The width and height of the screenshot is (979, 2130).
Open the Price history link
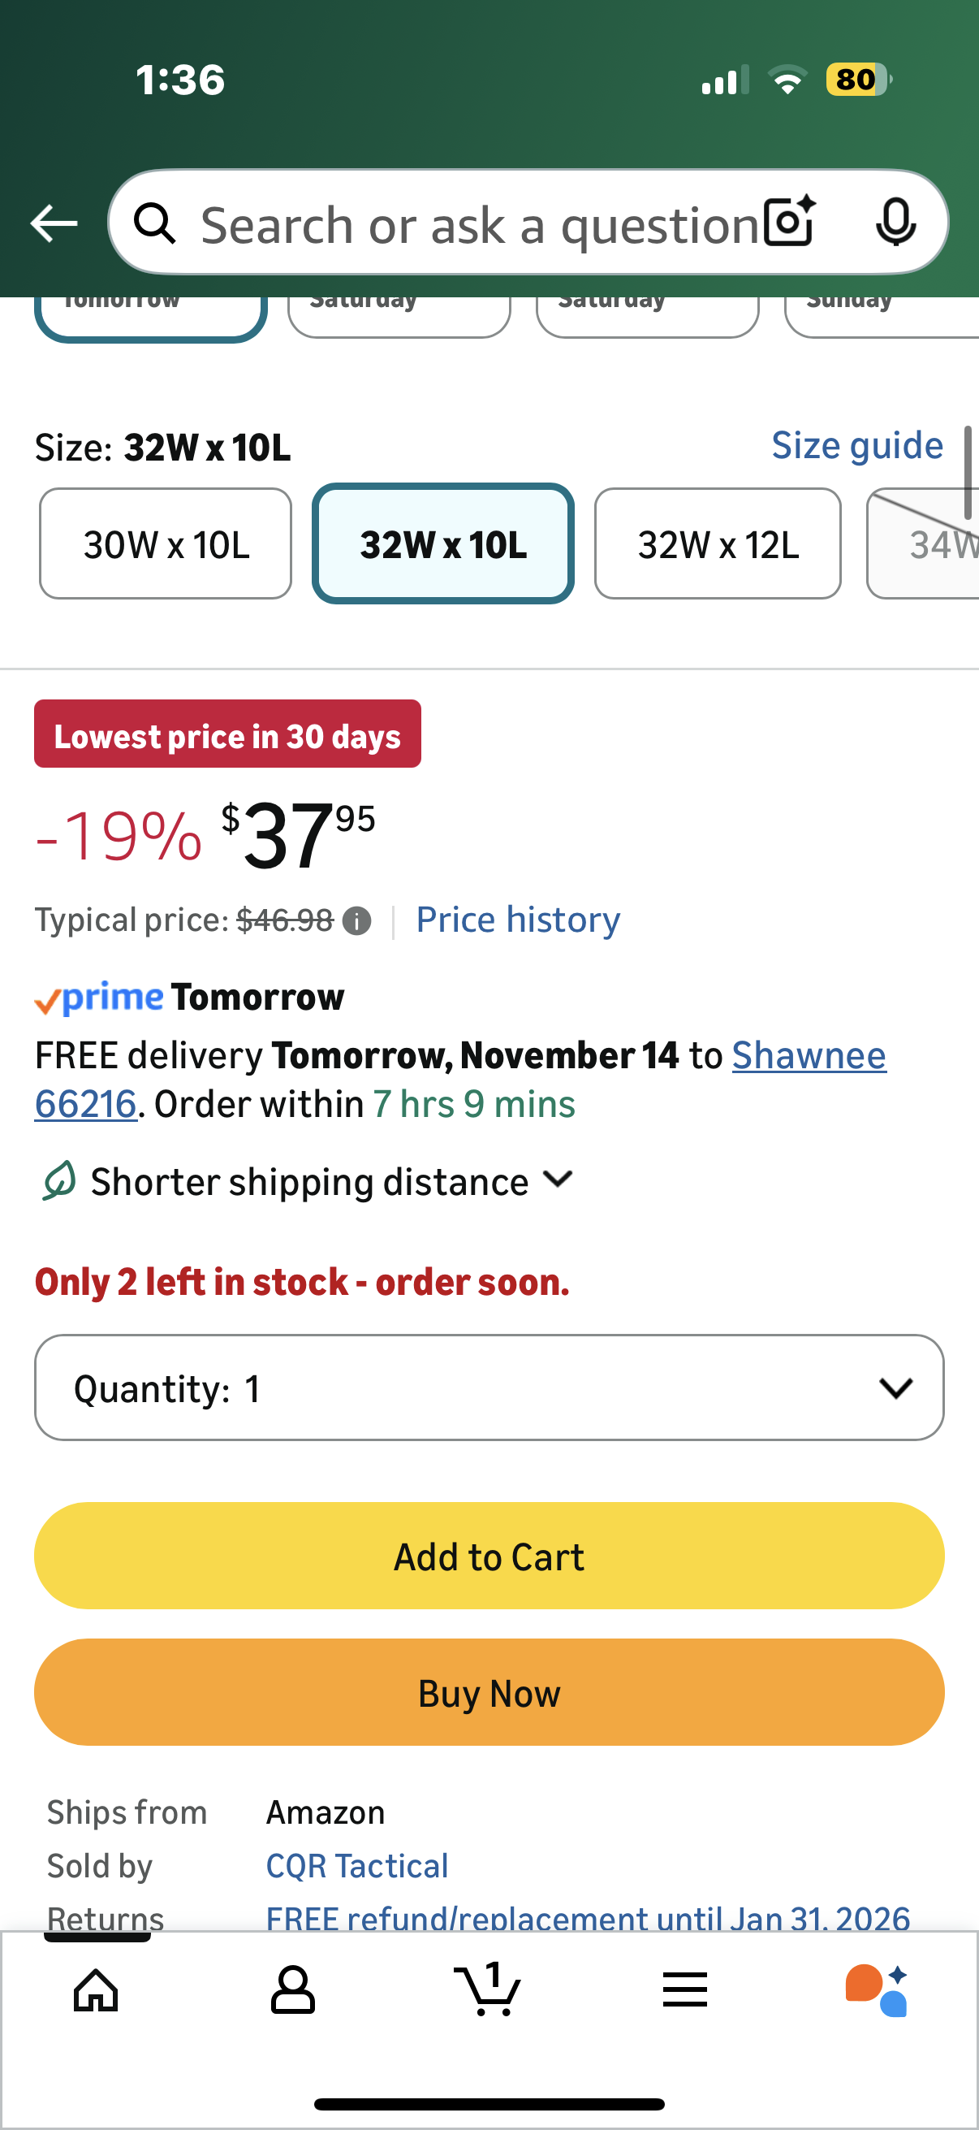click(x=518, y=920)
